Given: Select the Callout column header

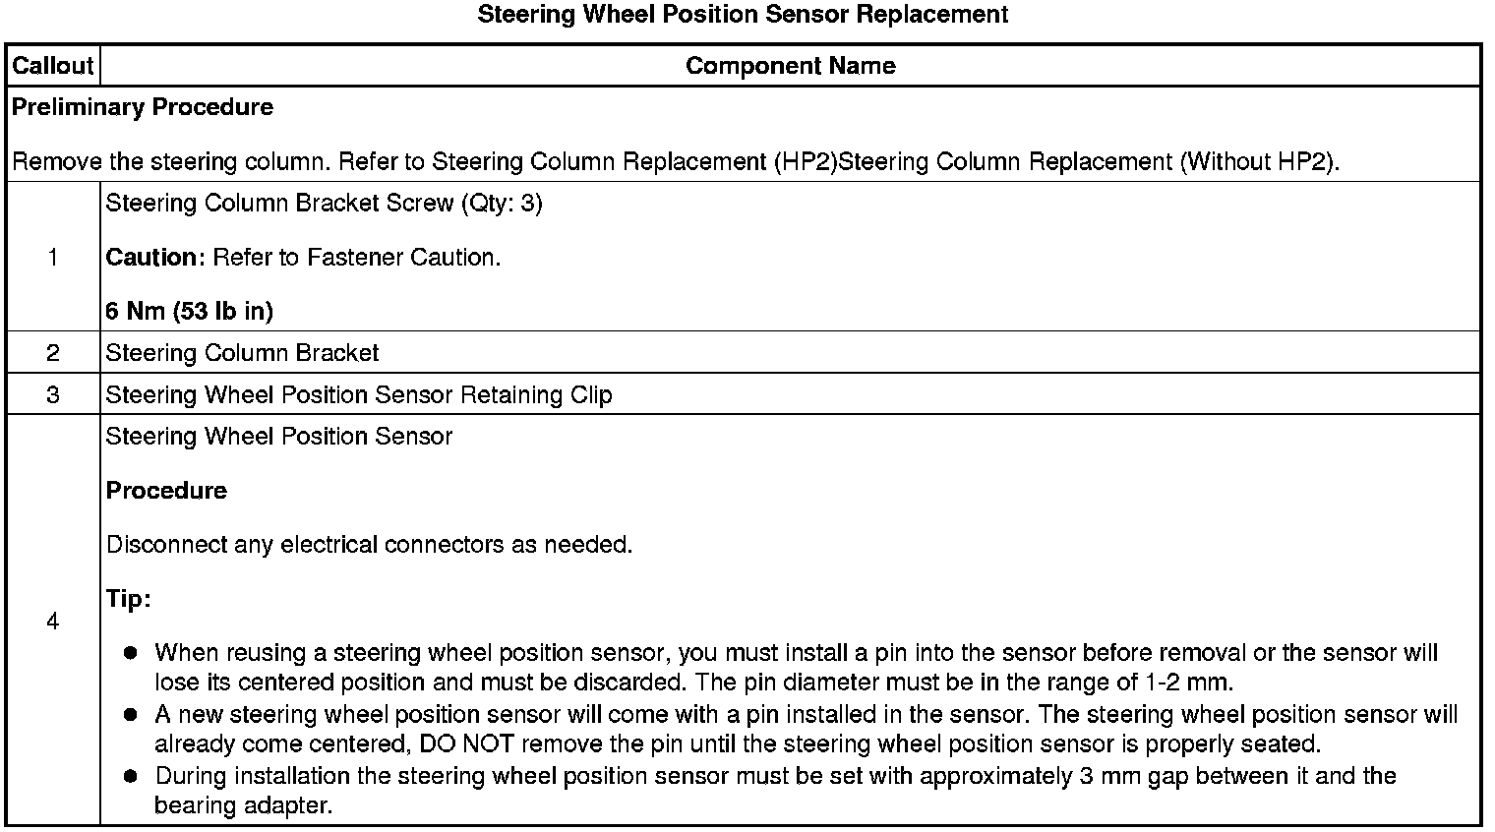Looking at the screenshot, I should click(52, 66).
